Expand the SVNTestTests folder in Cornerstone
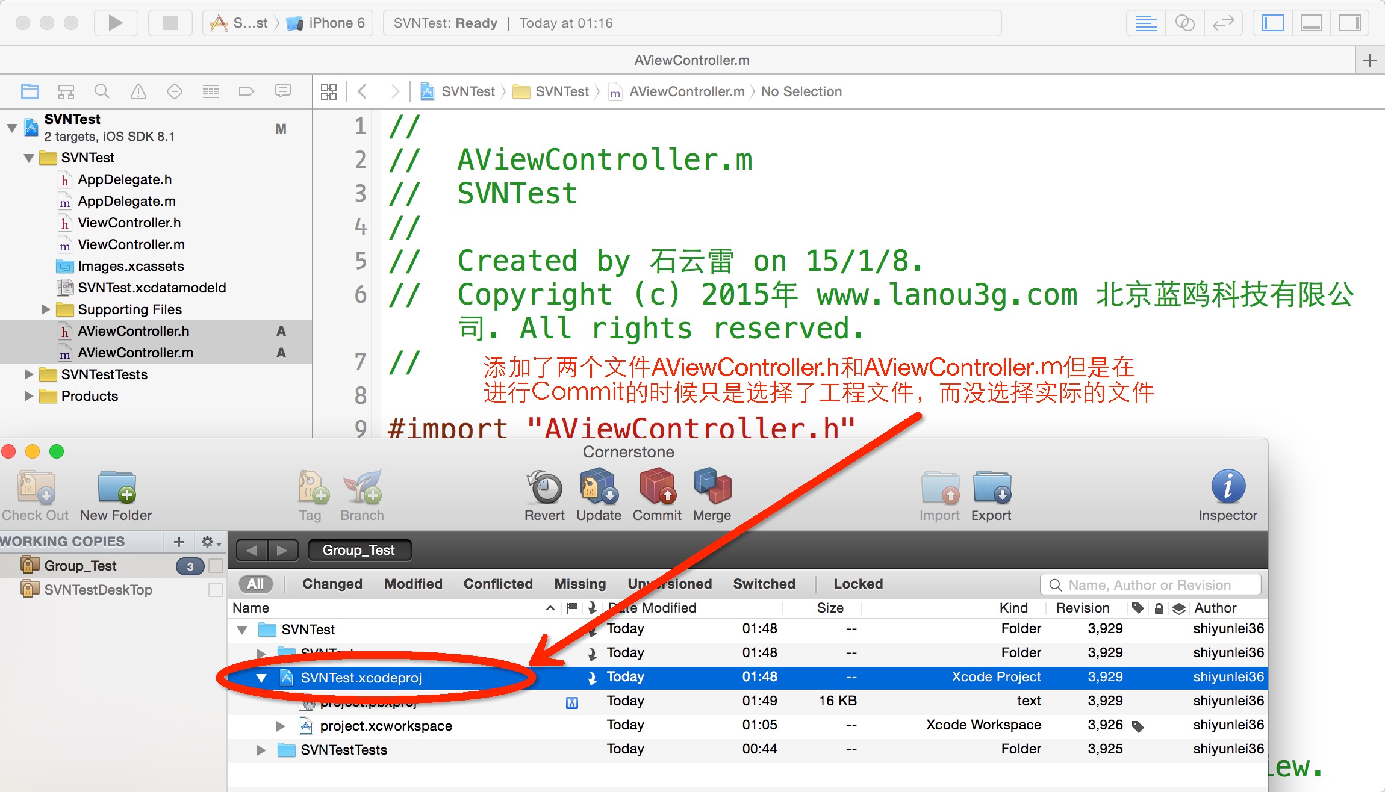The image size is (1385, 792). (261, 750)
